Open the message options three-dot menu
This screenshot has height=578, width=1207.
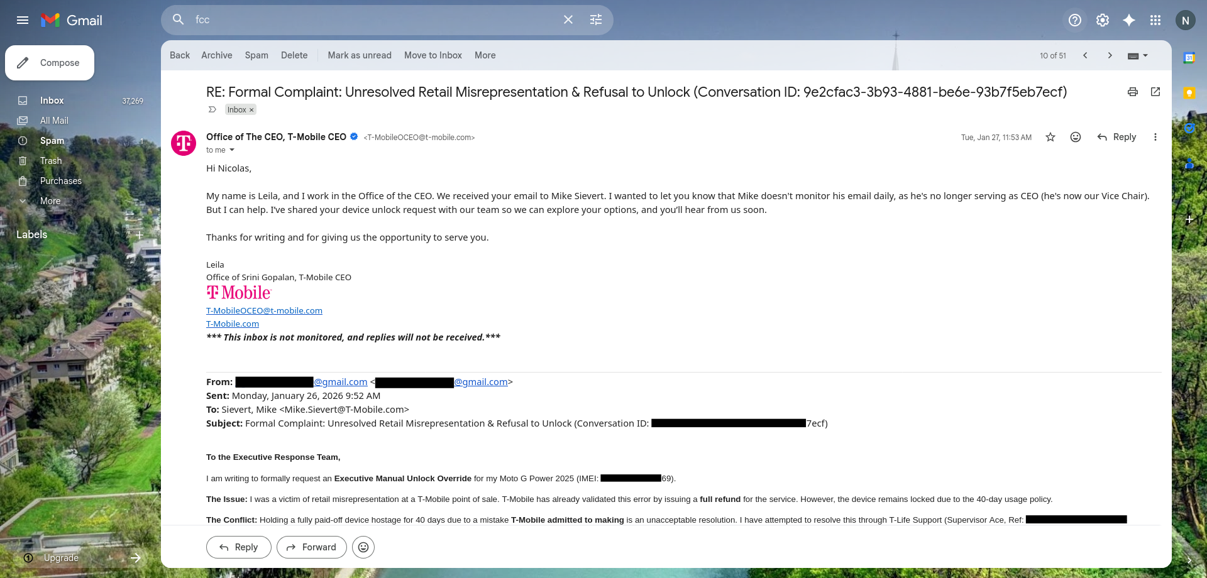(1155, 137)
